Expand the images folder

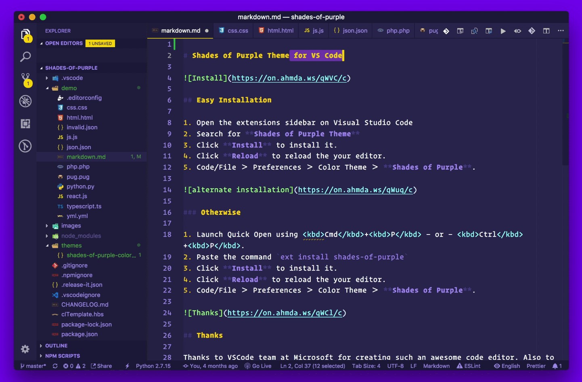tap(71, 226)
